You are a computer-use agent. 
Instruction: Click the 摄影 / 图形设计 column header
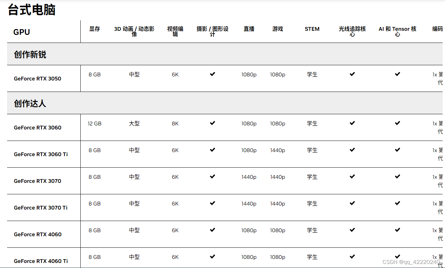coord(212,31)
